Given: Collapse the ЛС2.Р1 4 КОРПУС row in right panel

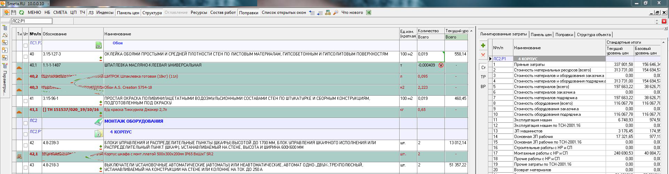Looking at the screenshot, I should 490,59.
